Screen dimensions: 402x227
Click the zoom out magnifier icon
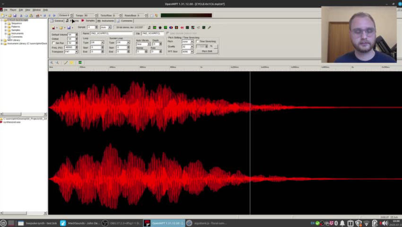click(x=57, y=62)
